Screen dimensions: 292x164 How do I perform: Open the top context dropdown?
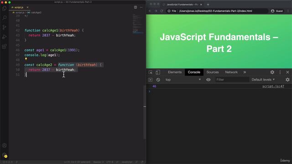(183, 80)
